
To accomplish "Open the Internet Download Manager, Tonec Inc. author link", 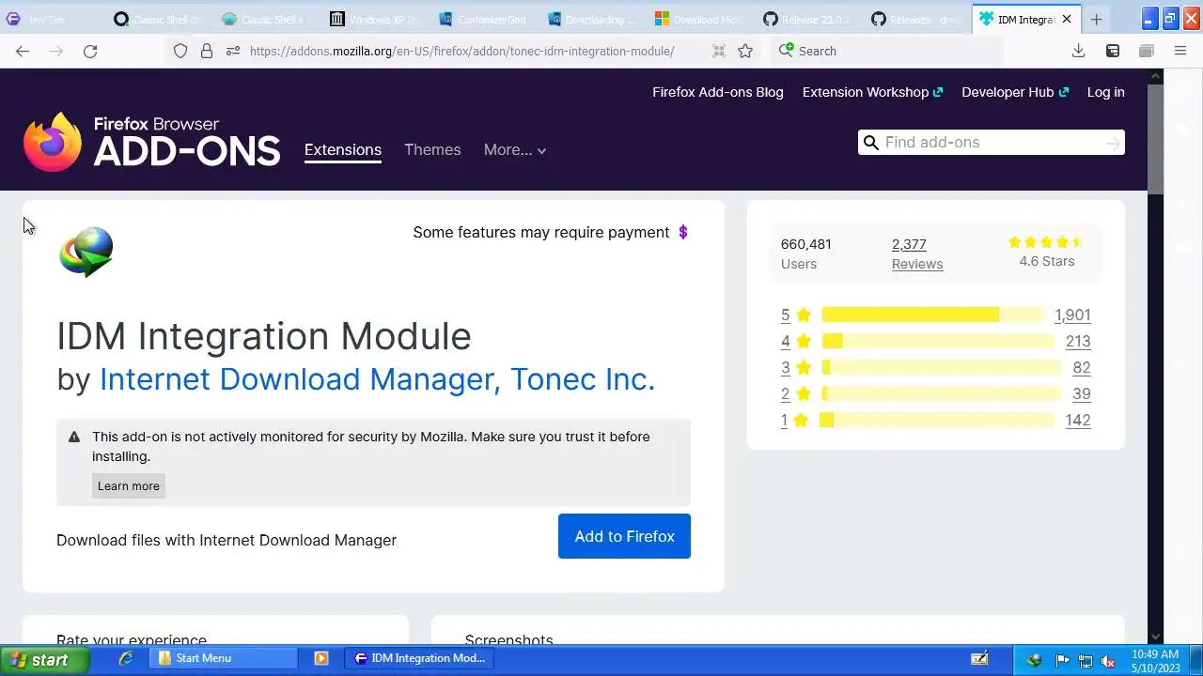I will (377, 379).
